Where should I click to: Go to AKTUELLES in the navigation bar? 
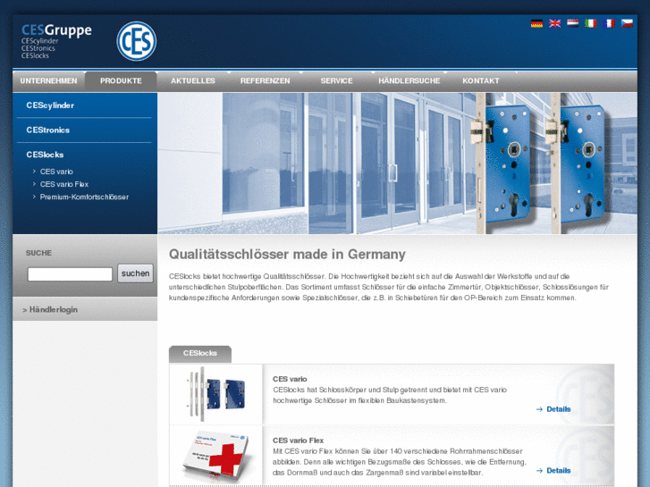[193, 81]
